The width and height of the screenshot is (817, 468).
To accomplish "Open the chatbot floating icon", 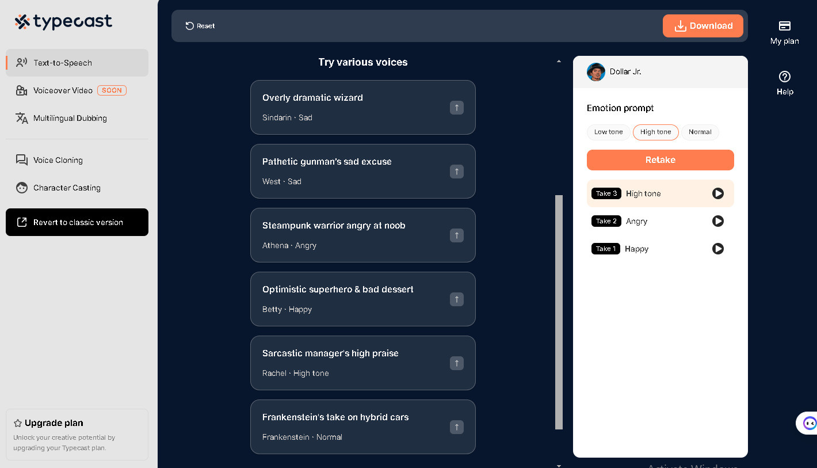I will point(809,423).
